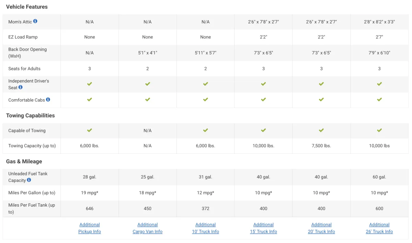The height and width of the screenshot is (243, 412).
Task: Click Cargo Van Comfortable Cabs checkmark
Action: click(x=148, y=100)
